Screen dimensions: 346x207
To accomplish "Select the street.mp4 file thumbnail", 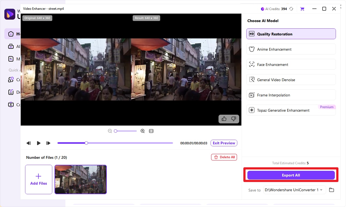I will (x=80, y=179).
